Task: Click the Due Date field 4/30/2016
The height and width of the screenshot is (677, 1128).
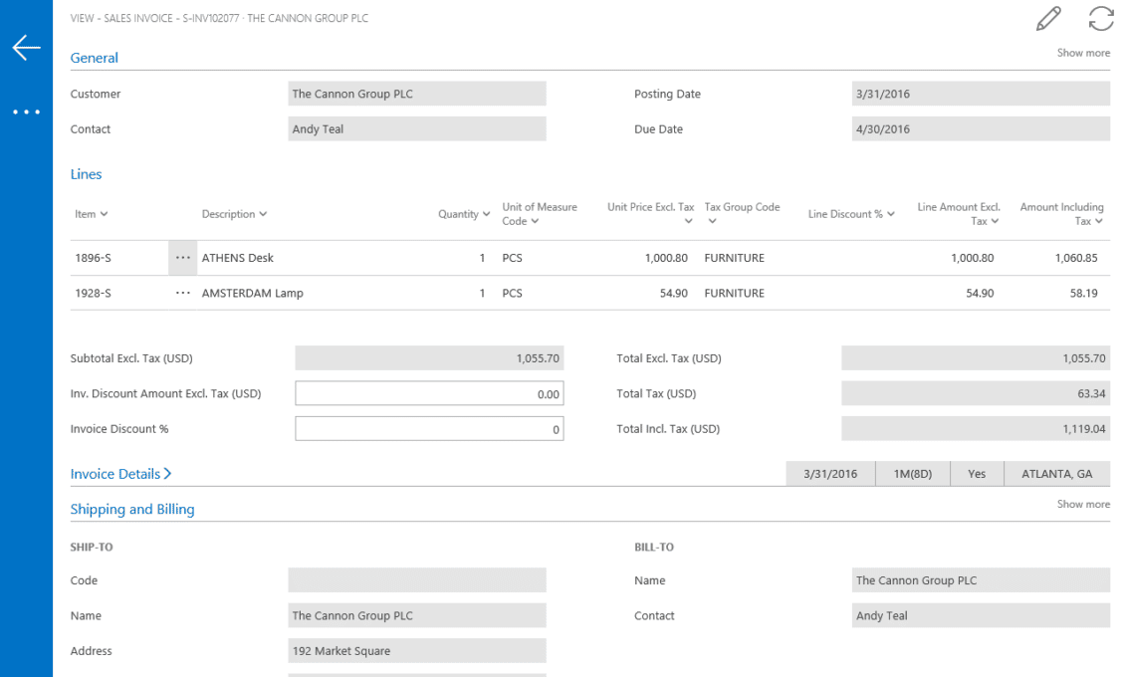Action: (982, 129)
